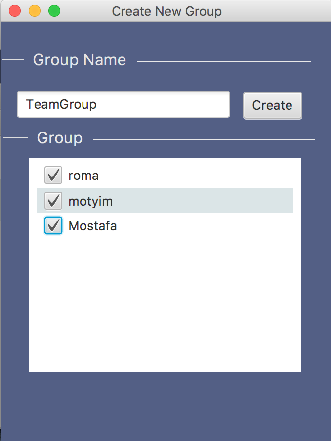The width and height of the screenshot is (331, 441).
Task: Uncheck the roma checkbox
Action: (53, 175)
